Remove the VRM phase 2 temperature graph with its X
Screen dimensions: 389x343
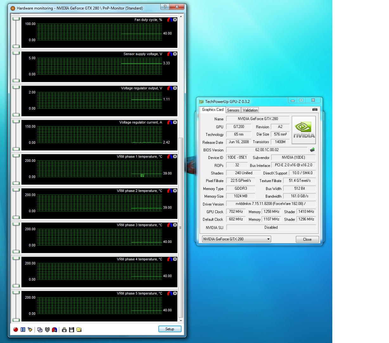pos(175,191)
